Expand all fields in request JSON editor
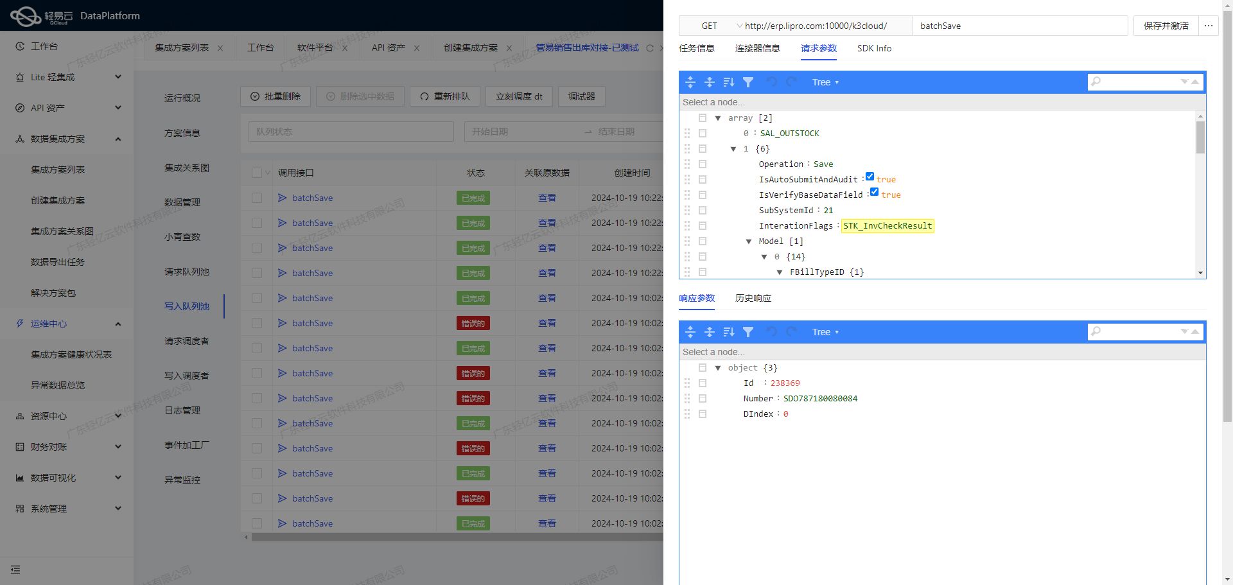Viewport: 1233px width, 585px height. 690,82
